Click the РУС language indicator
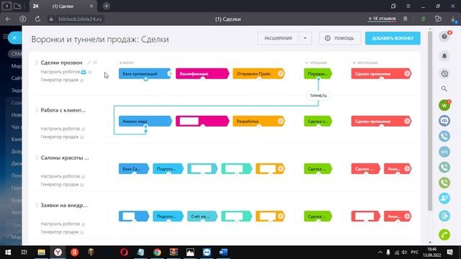The image size is (461, 259). coord(415,253)
